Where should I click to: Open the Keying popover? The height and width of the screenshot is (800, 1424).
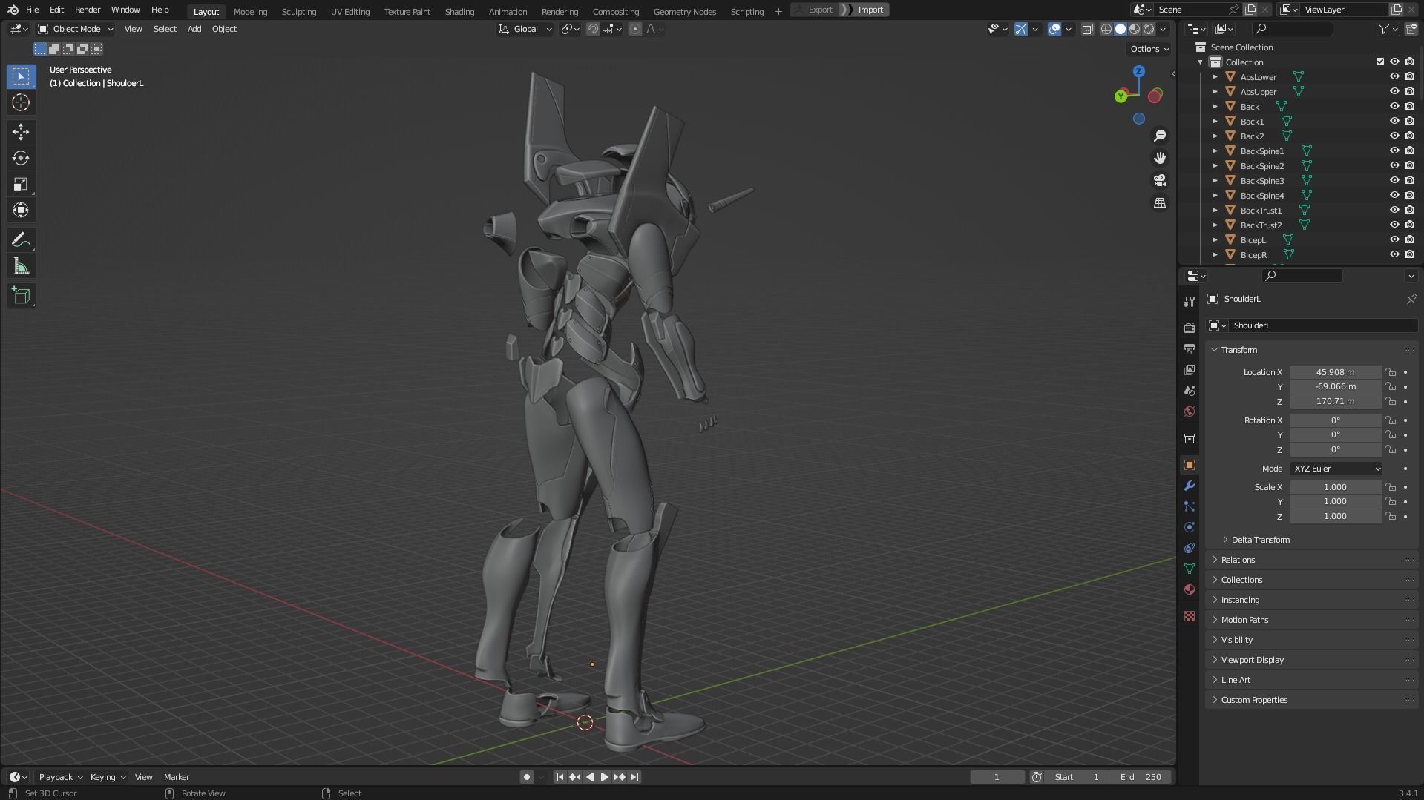[107, 777]
